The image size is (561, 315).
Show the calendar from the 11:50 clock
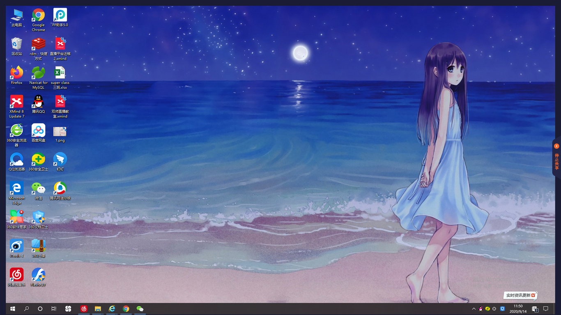coord(518,308)
